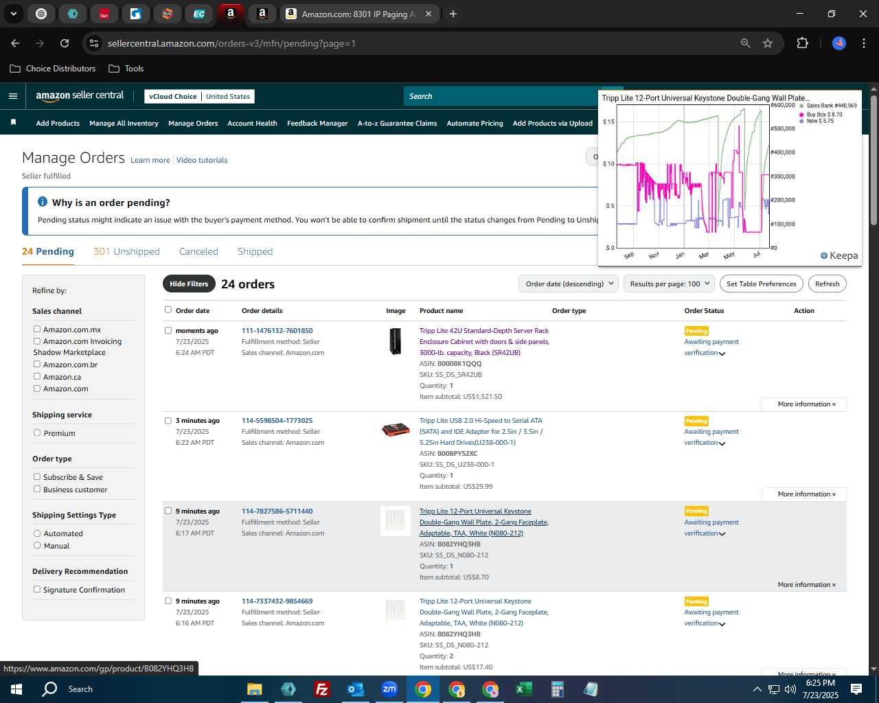Bookmark this page with the star icon
The height and width of the screenshot is (703, 879).
[768, 43]
